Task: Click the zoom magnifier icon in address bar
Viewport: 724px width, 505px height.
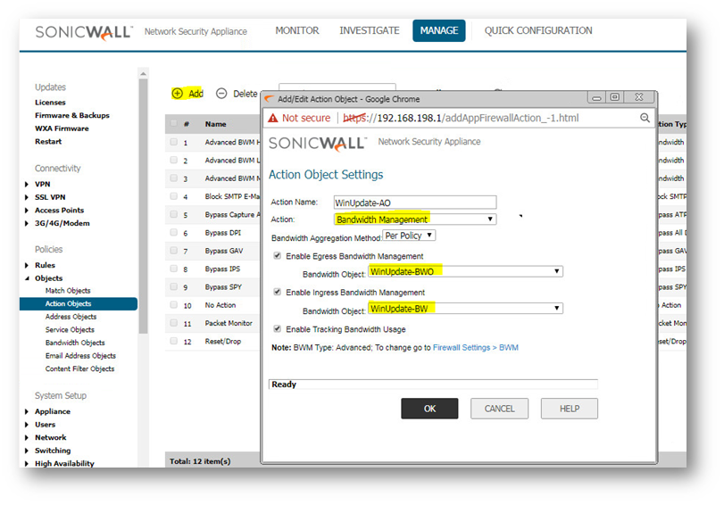Action: [x=645, y=118]
